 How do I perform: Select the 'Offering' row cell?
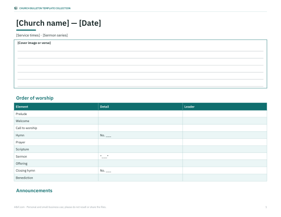[x=56, y=164]
